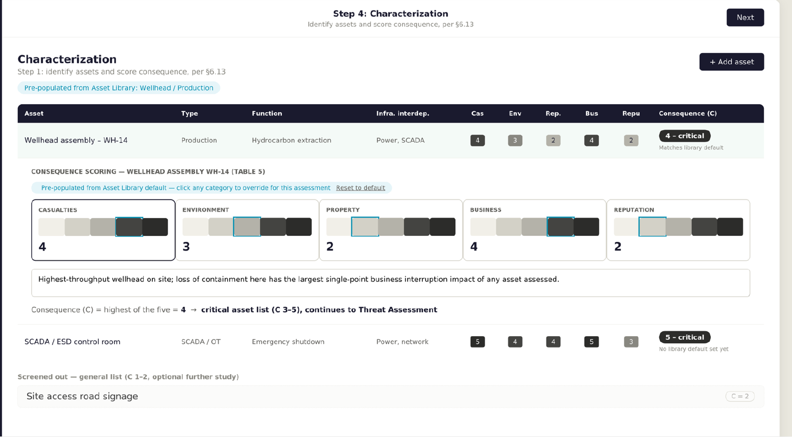The width and height of the screenshot is (792, 437).
Task: Pick level 3 on Business scale
Action: pyautogui.click(x=535, y=227)
